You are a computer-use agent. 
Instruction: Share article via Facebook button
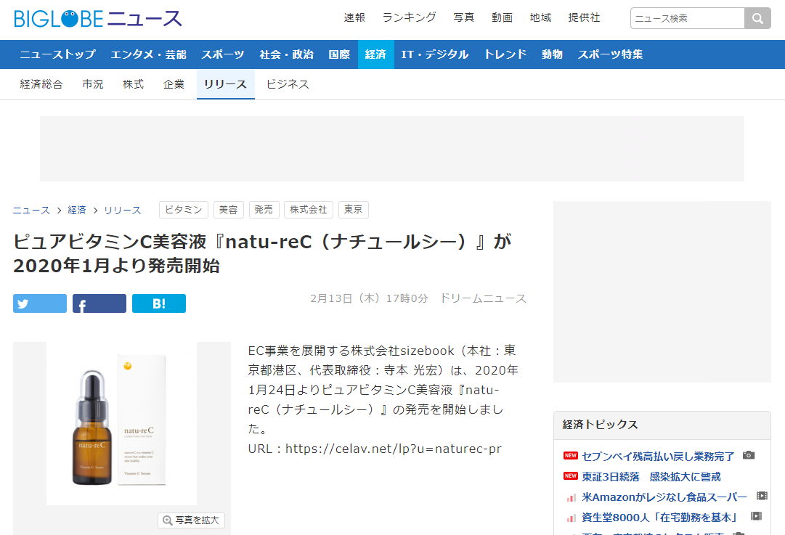[x=99, y=303]
